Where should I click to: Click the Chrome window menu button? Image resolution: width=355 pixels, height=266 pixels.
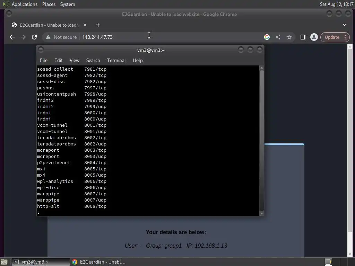[x=9, y=14]
